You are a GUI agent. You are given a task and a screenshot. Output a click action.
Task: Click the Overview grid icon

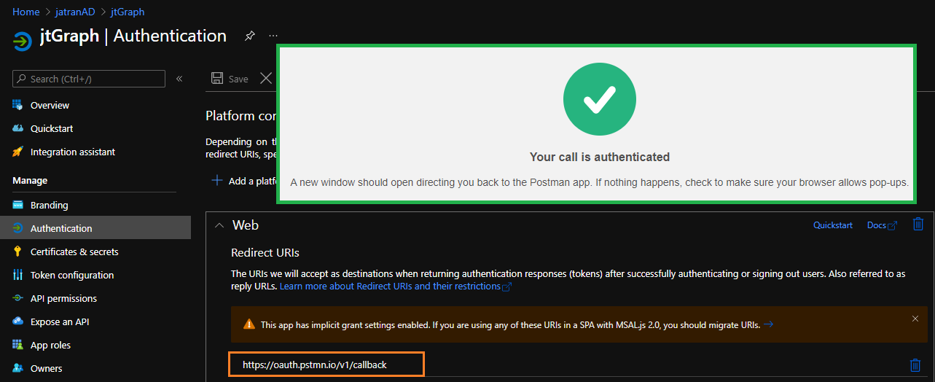[x=17, y=105]
